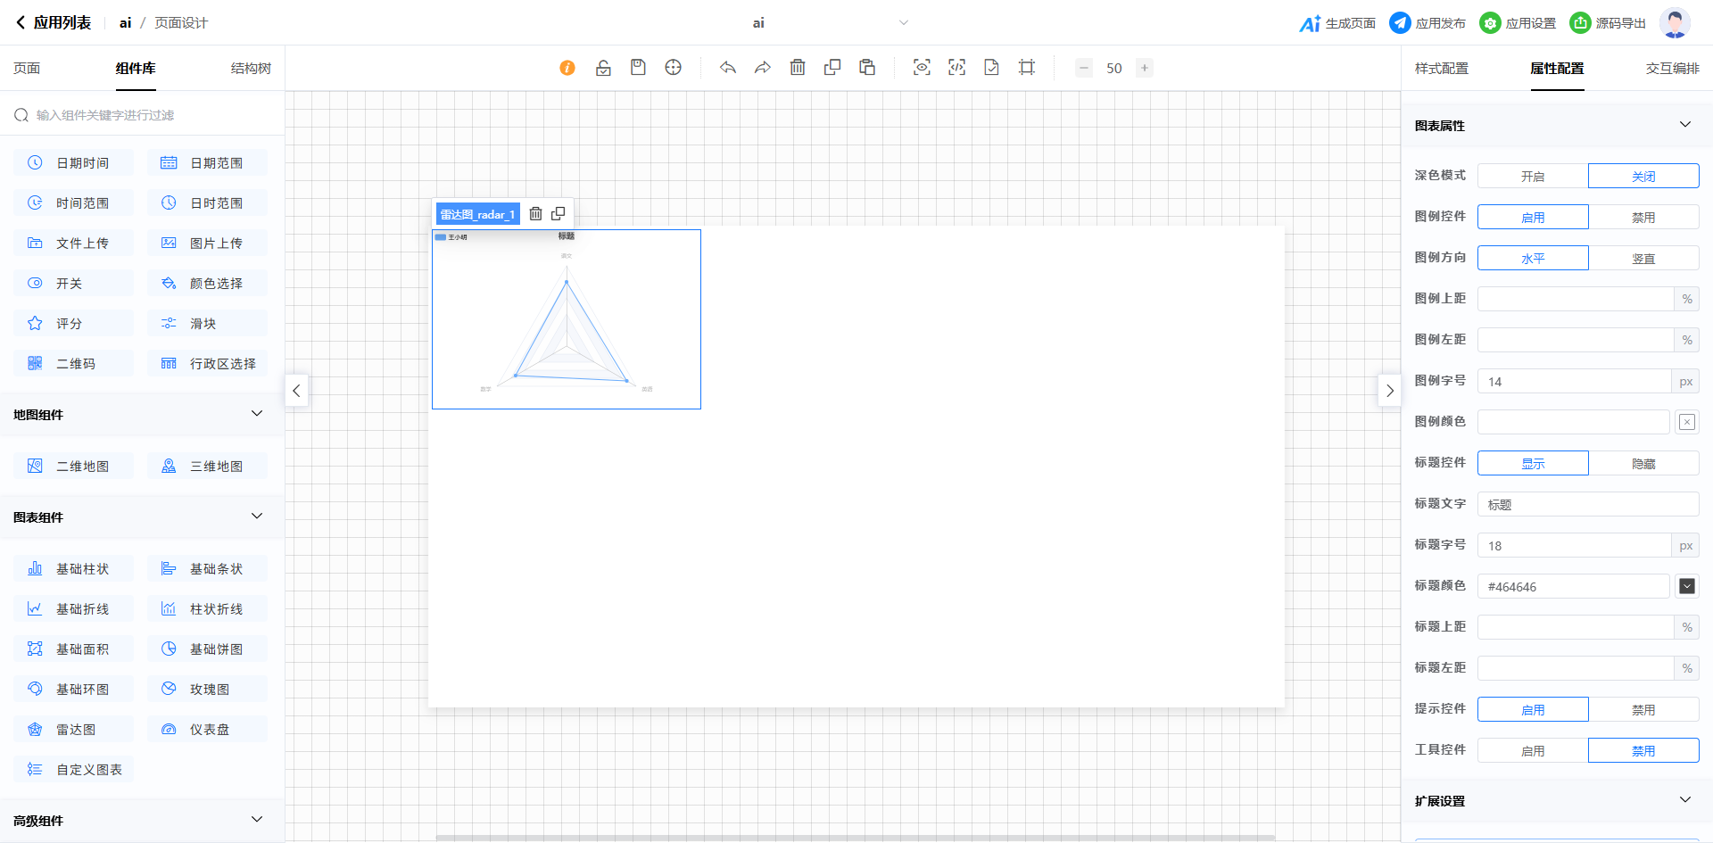Click the paste clipboard icon in toolbar
The width and height of the screenshot is (1713, 843).
tap(866, 68)
